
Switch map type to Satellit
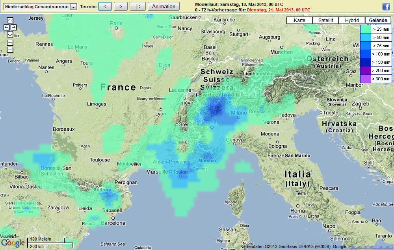[x=326, y=20]
